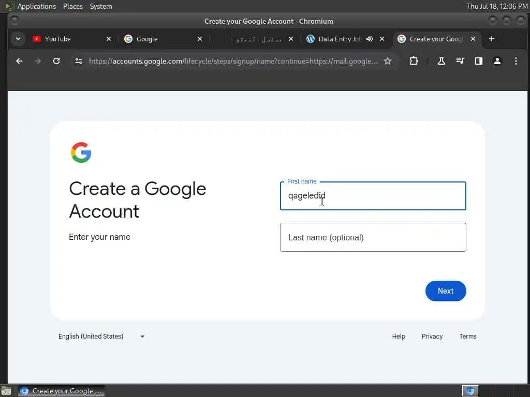This screenshot has height=397, width=530.
Task: Open the Terms link
Action: tap(468, 336)
